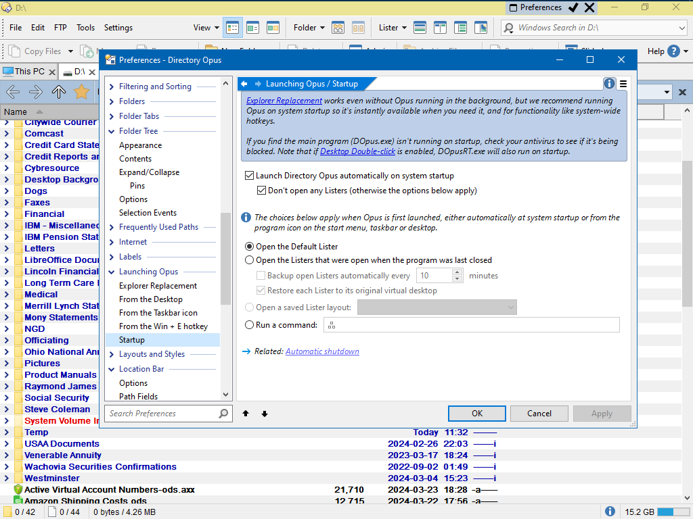Click the second Lister layout icon
Image resolution: width=693 pixels, height=519 pixels.
click(x=440, y=28)
